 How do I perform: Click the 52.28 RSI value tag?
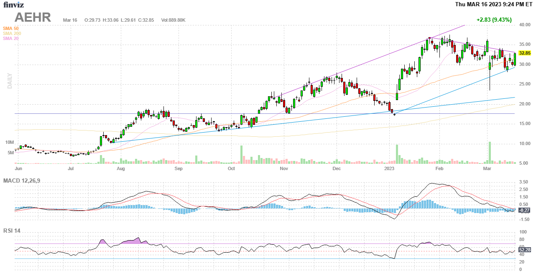[524, 250]
